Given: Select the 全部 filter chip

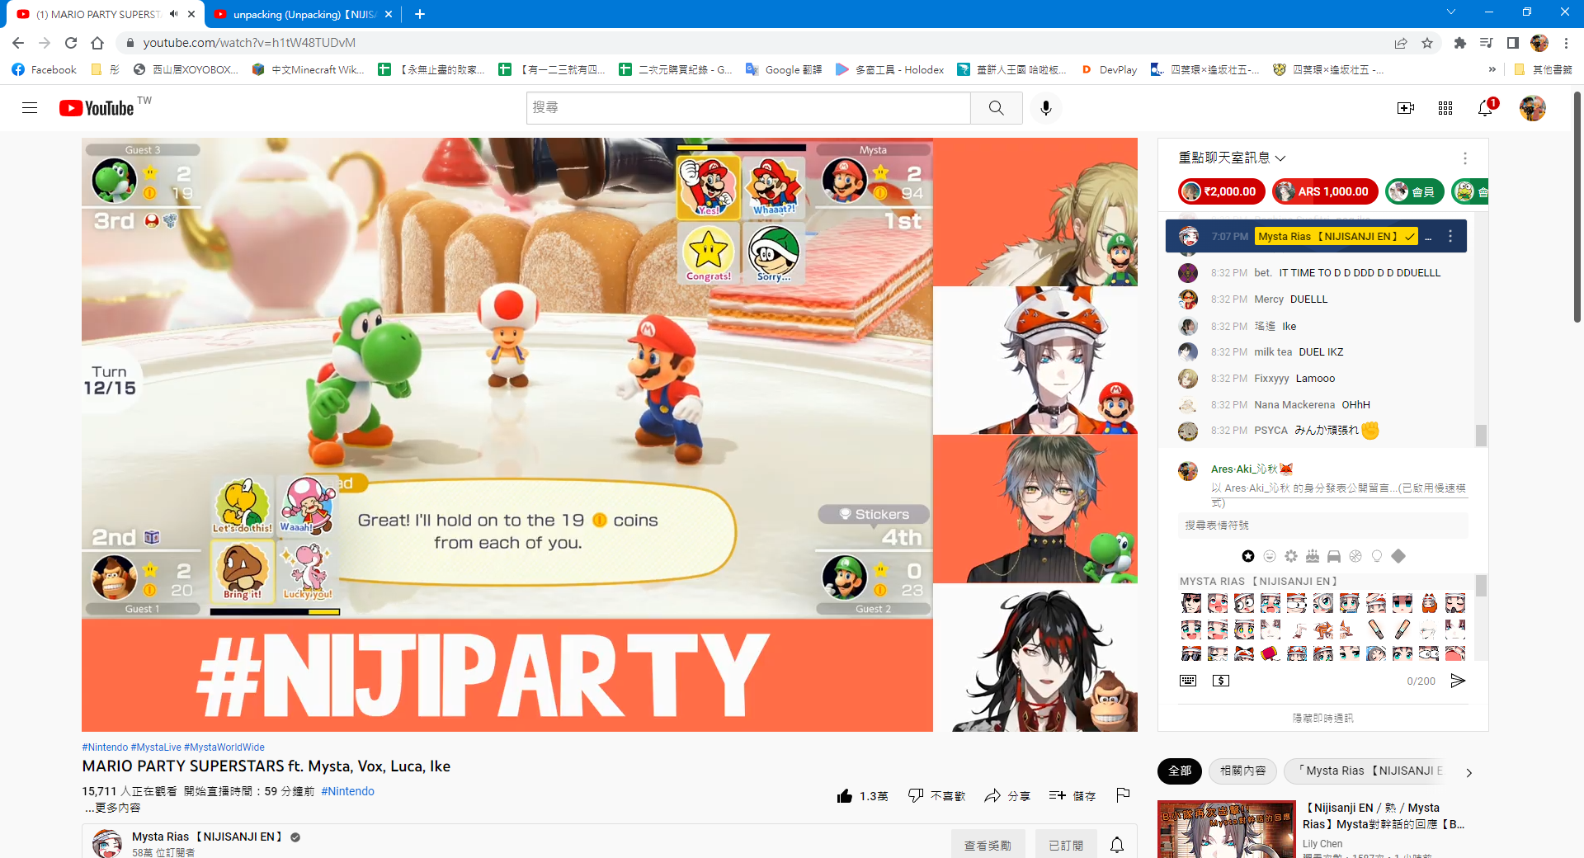Looking at the screenshot, I should click(x=1180, y=771).
